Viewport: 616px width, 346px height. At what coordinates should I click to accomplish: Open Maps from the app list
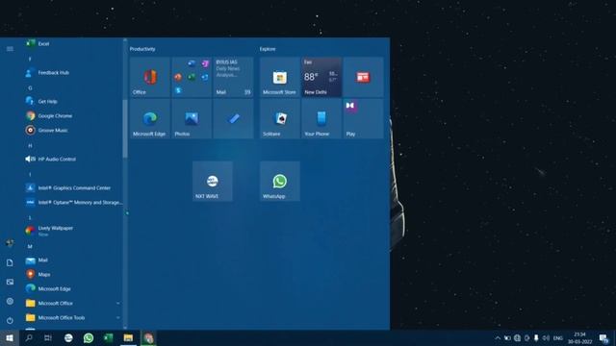(73, 274)
